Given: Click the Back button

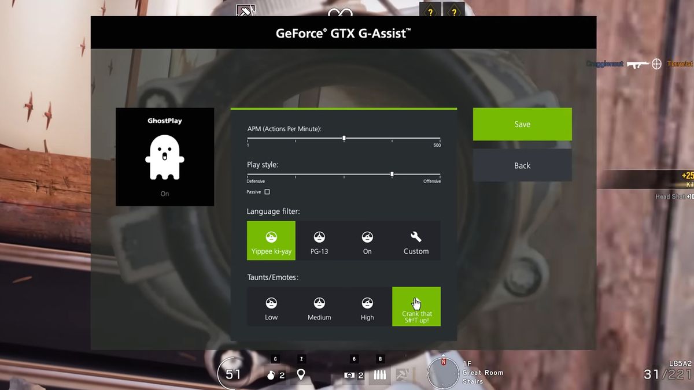Looking at the screenshot, I should pos(522,165).
